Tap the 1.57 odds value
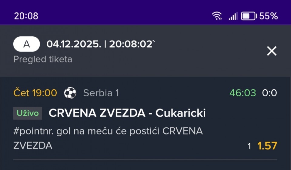The width and height of the screenshot is (291, 170). [x=267, y=146]
